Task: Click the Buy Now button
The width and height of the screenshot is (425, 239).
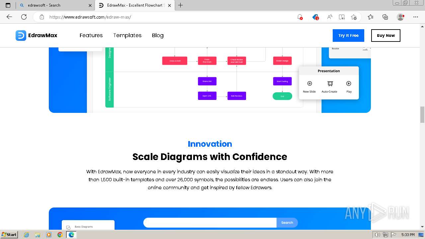Action: [x=386, y=36]
